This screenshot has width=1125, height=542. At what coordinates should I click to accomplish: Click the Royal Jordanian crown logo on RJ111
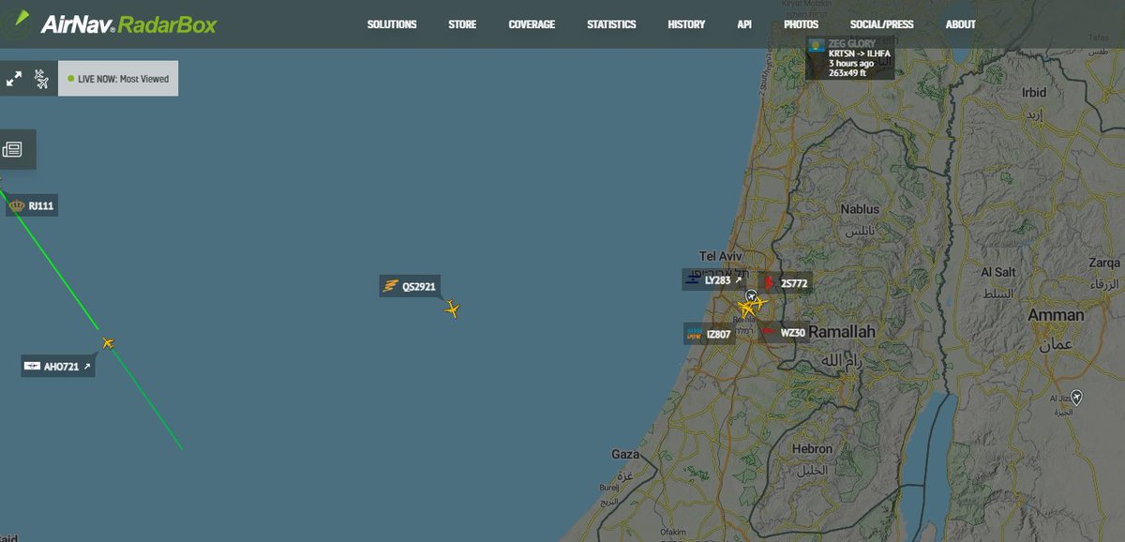pyautogui.click(x=17, y=206)
